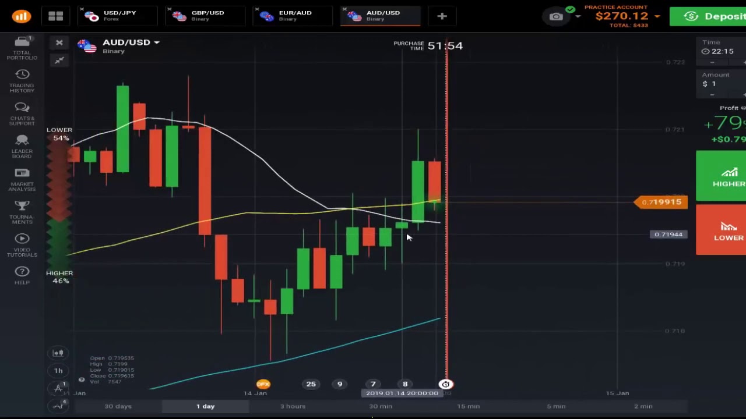Add a new asset tab with plus
The width and height of the screenshot is (746, 419).
pyautogui.click(x=442, y=16)
